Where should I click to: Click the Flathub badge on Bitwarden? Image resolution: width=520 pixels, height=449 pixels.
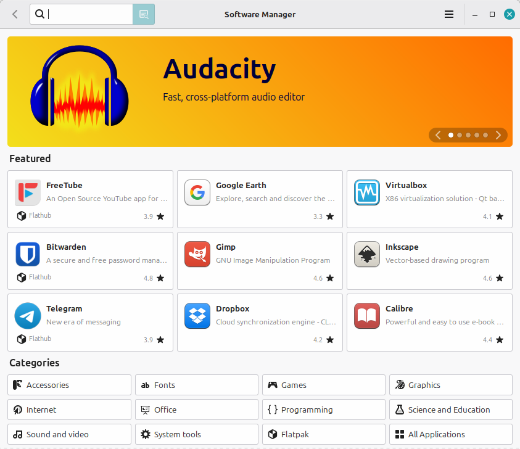(34, 277)
